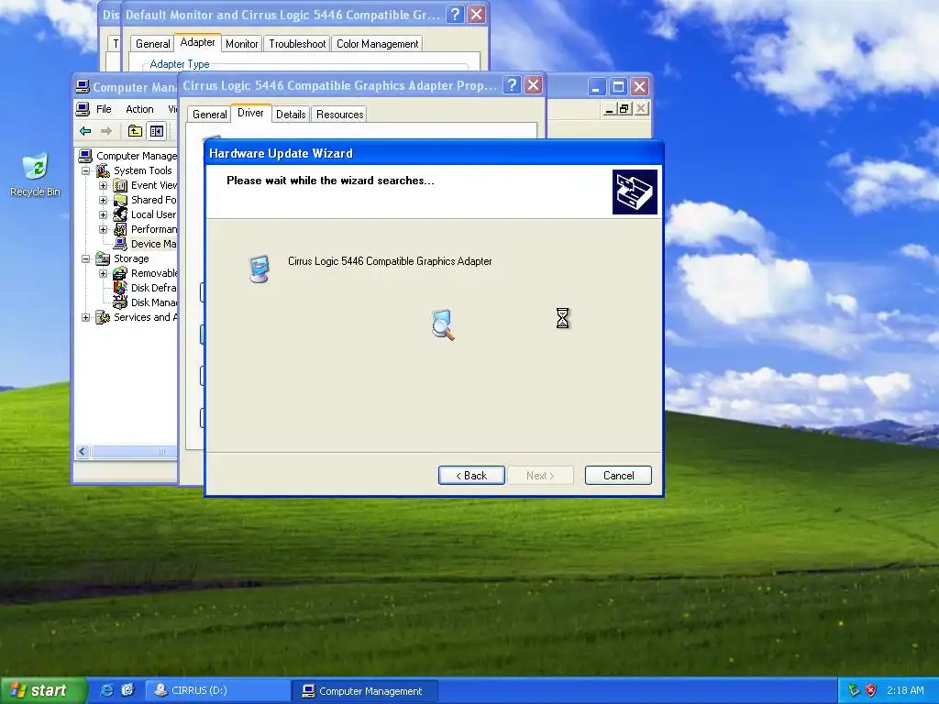Screen dimensions: 939x704
Task: Launch Internet Explorer from quick launch
Action: coord(106,690)
